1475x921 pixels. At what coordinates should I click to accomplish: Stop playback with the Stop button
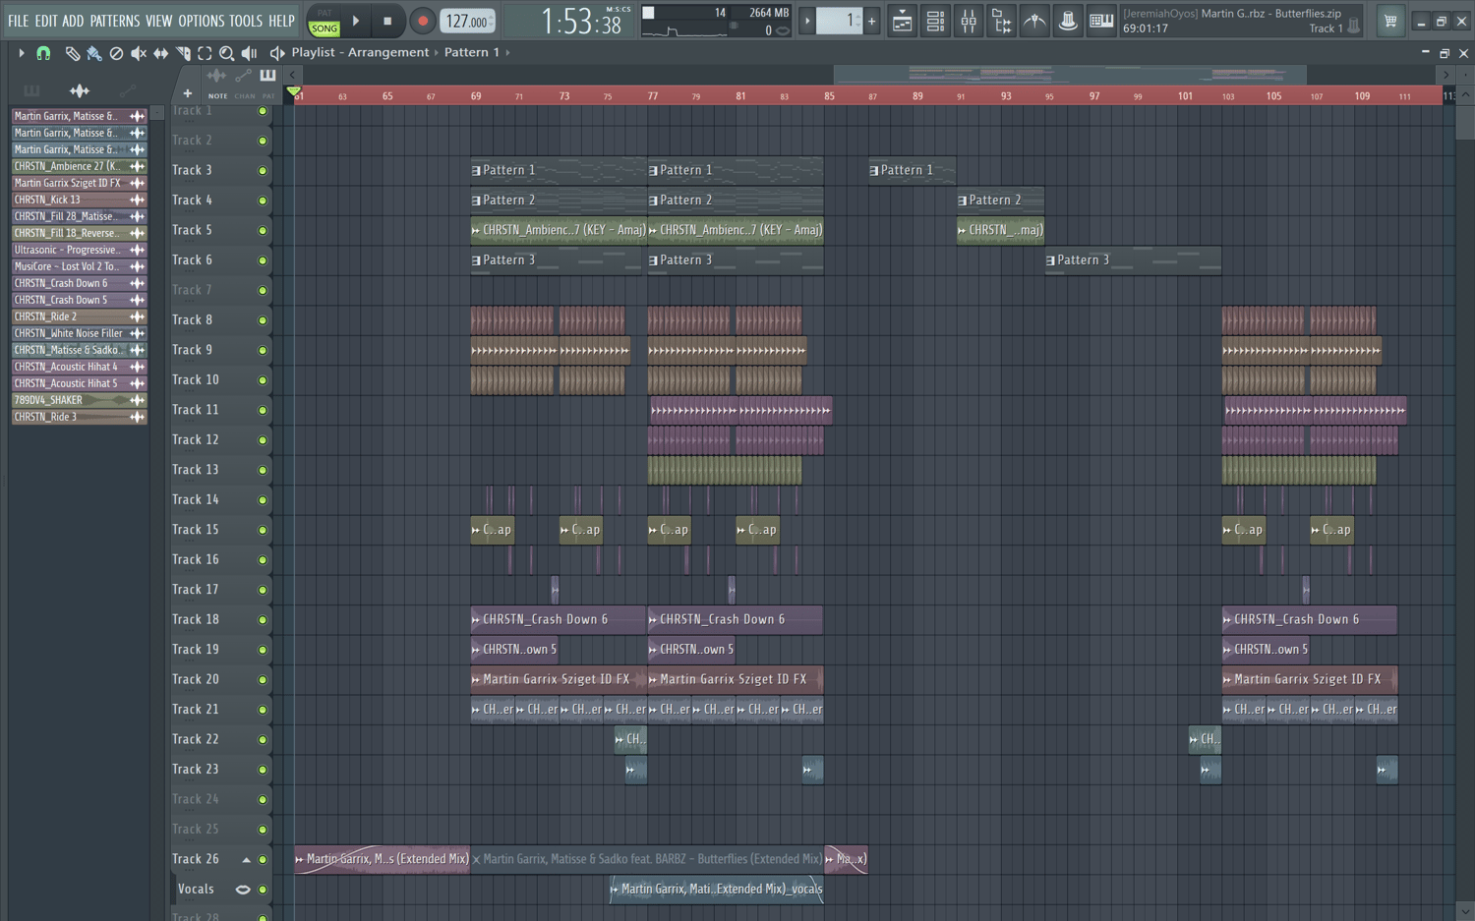387,21
